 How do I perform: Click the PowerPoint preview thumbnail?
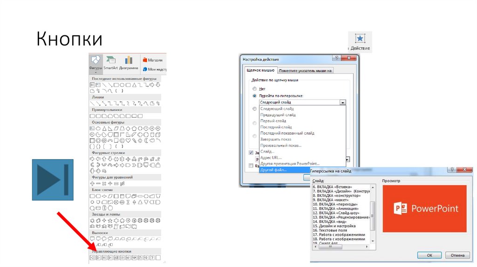pyautogui.click(x=424, y=209)
